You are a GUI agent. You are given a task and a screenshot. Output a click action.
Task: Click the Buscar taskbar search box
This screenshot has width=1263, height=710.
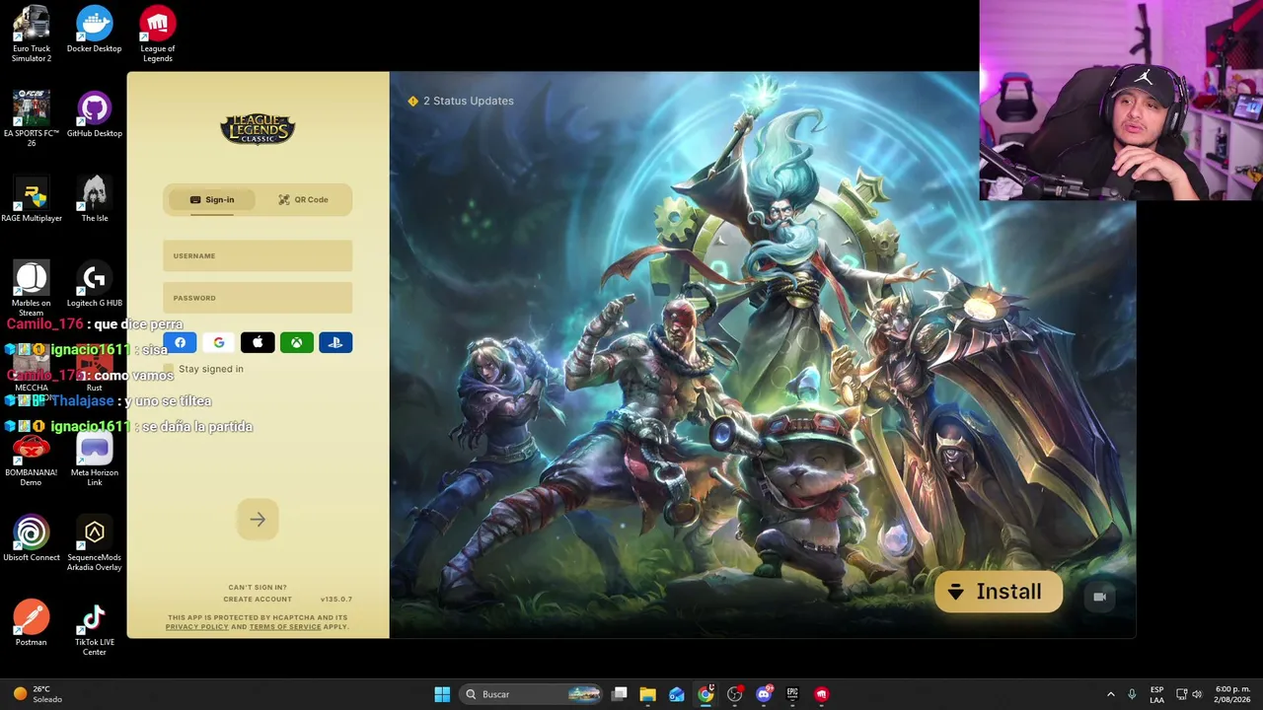point(532,694)
